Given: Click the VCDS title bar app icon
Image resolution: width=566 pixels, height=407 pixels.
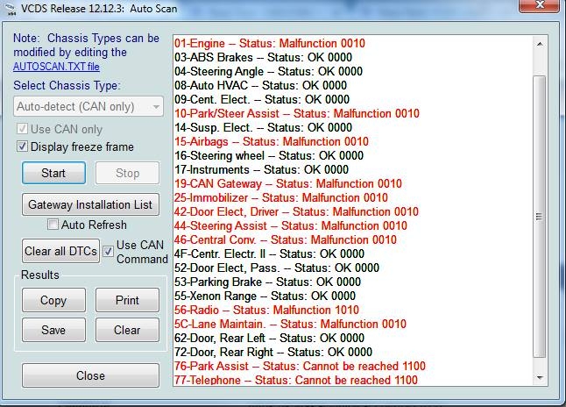Looking at the screenshot, I should pyautogui.click(x=11, y=9).
